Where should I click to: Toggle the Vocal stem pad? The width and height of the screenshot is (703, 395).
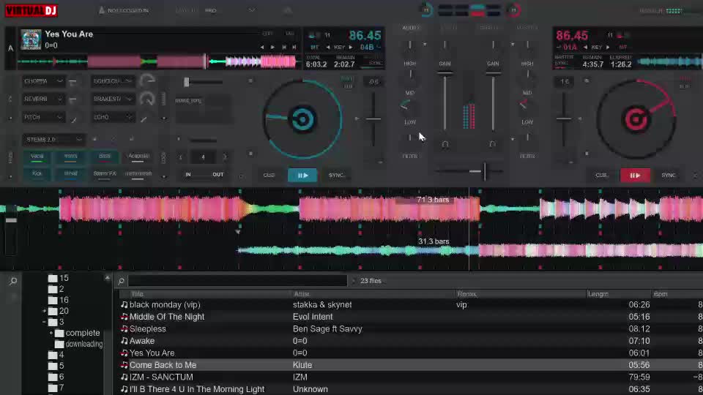click(37, 157)
